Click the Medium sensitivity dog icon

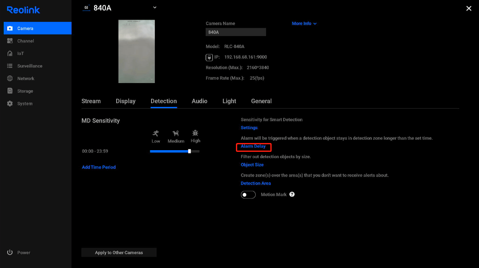[175, 133]
